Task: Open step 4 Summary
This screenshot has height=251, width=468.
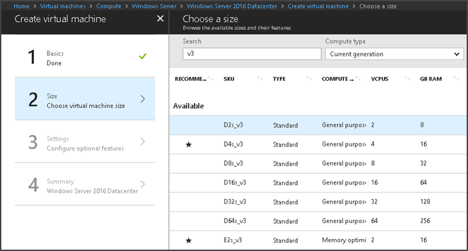Action: pos(85,184)
